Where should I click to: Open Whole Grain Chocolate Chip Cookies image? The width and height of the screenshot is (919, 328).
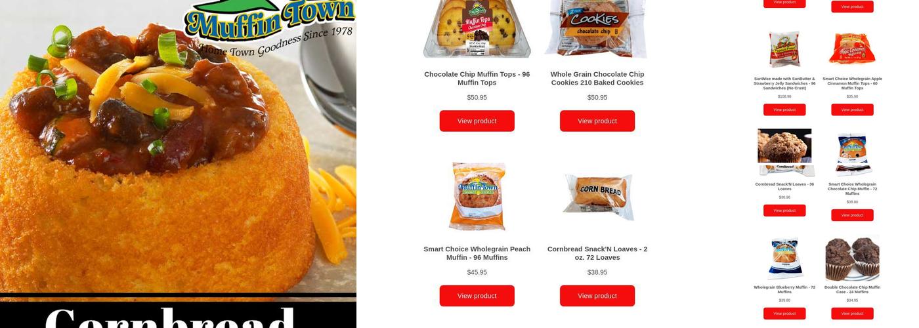[x=597, y=29]
